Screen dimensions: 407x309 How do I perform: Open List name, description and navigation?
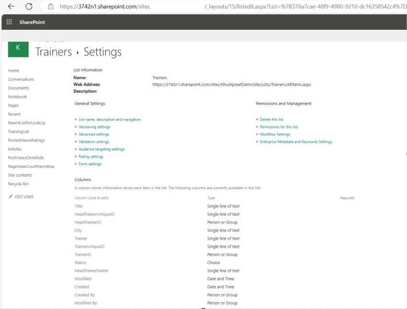(x=110, y=119)
